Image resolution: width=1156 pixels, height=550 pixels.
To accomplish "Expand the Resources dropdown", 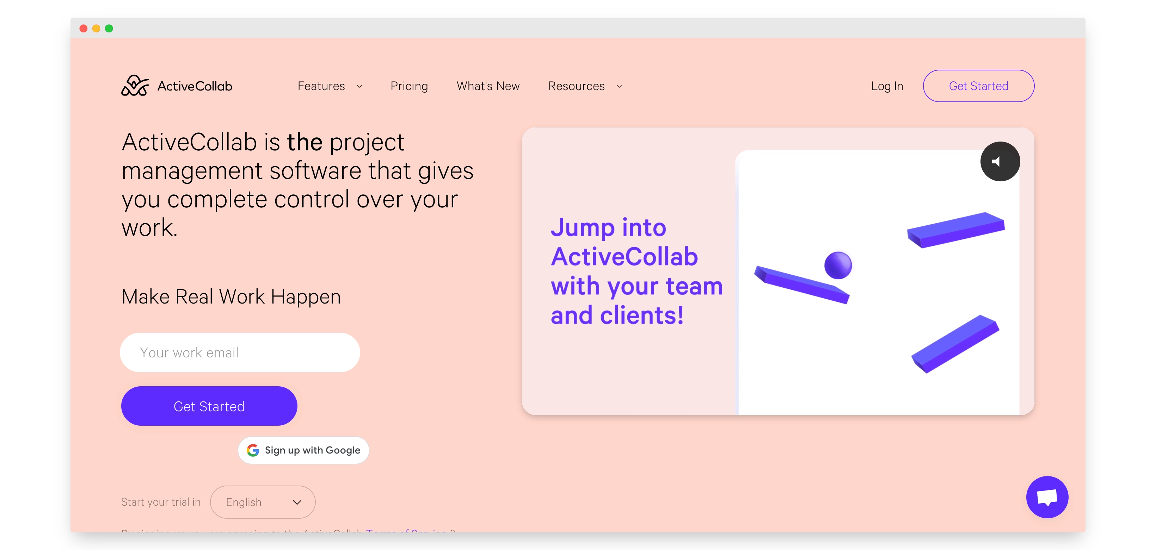I will point(584,86).
